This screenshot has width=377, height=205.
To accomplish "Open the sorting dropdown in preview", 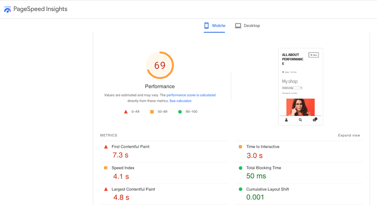I will point(292,88).
